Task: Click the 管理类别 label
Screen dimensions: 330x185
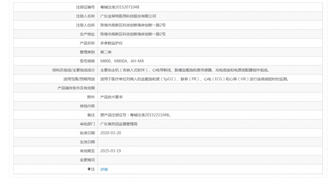Action: (x=87, y=52)
